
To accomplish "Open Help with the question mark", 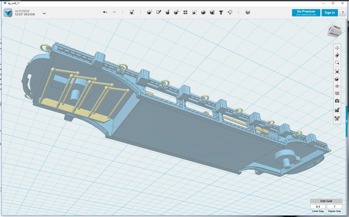I will (x=343, y=13).
